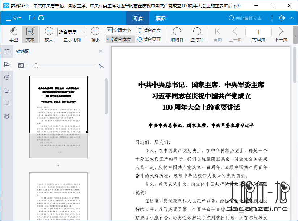Open the thumbnail sidebar panel icon

[x=7, y=64]
